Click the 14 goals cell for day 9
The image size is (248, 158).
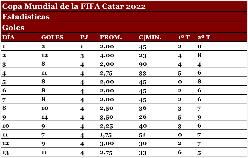[x=45, y=117]
